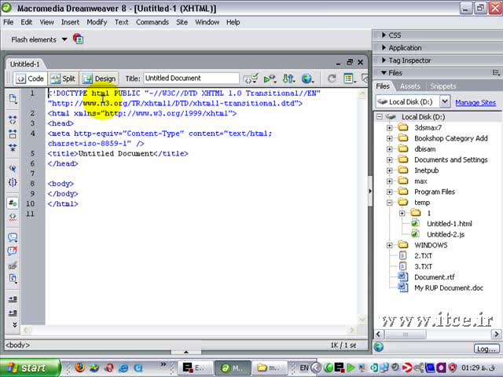The image size is (503, 377).
Task: Toggle the Line Numbers icon
Action: 13,203
